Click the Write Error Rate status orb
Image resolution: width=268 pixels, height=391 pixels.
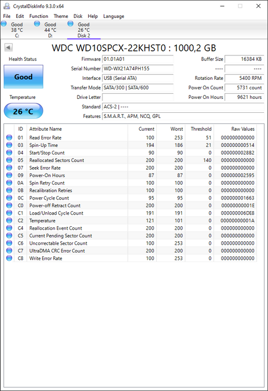pyautogui.click(x=10, y=258)
